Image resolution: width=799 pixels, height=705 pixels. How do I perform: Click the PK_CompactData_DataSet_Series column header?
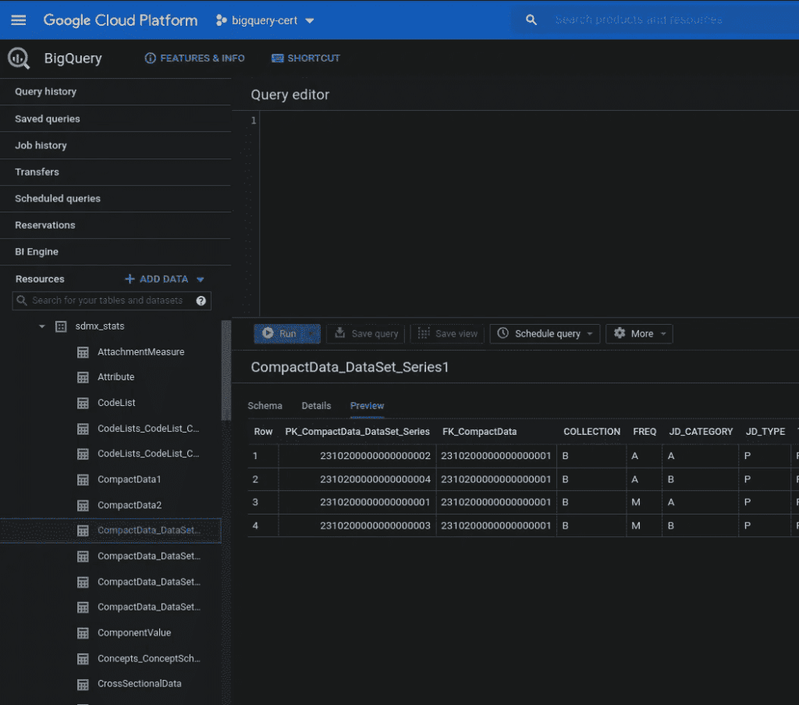click(357, 432)
